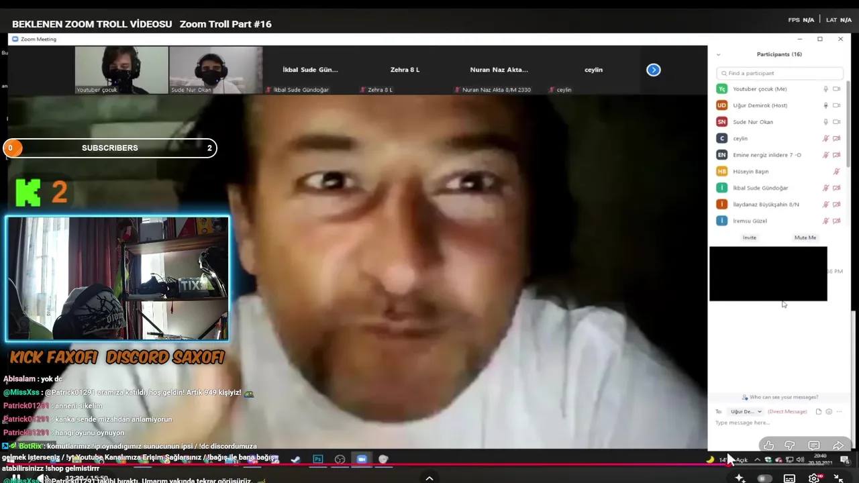Viewport: 859px width, 483px height.
Task: Click the YouTube dislike thumbs-down icon
Action: tap(790, 445)
